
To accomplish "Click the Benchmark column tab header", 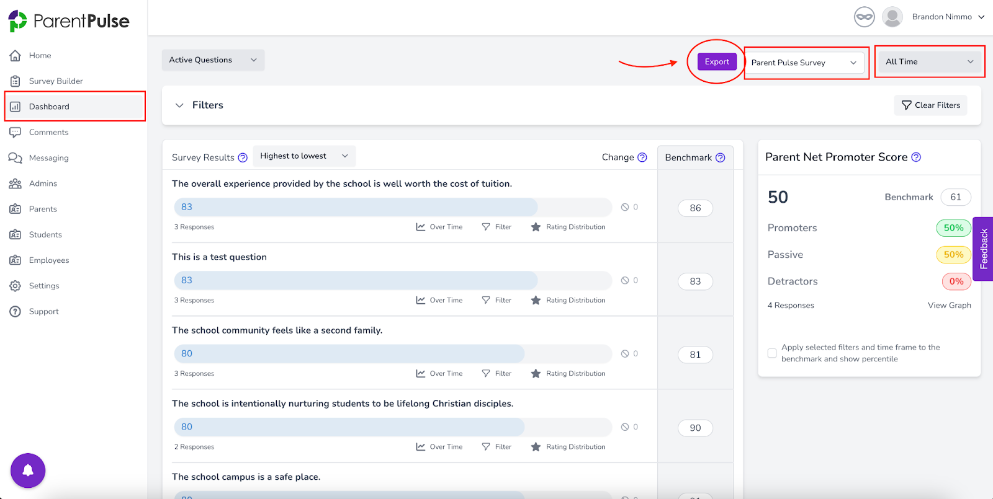I will pos(695,157).
